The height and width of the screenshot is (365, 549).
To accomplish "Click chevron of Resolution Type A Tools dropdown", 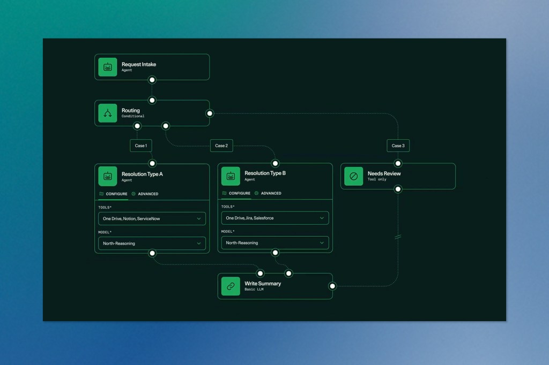I will pyautogui.click(x=199, y=219).
